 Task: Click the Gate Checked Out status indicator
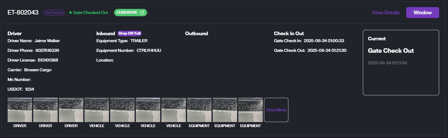89,12
